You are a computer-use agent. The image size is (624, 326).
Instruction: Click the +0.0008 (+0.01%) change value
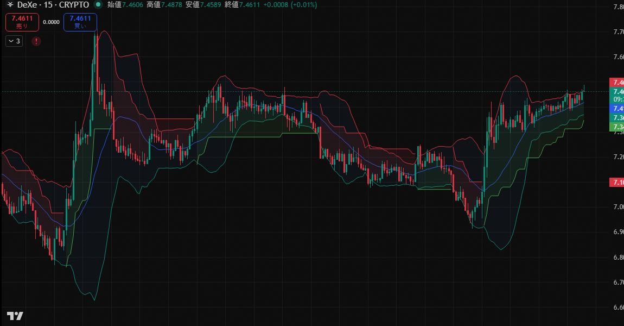[x=290, y=5]
